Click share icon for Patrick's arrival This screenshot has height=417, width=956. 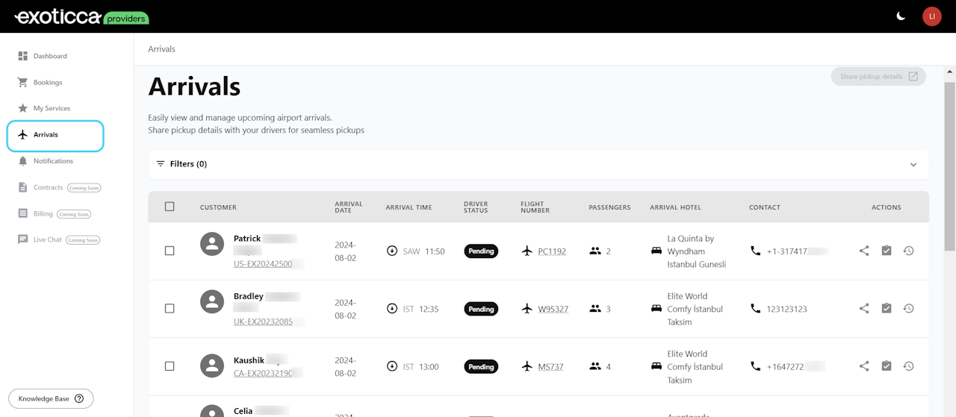click(x=864, y=251)
